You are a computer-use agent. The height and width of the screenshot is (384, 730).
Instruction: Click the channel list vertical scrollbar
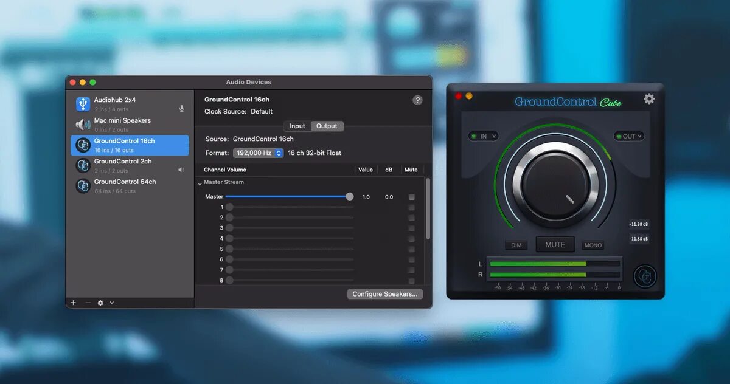tap(428, 208)
